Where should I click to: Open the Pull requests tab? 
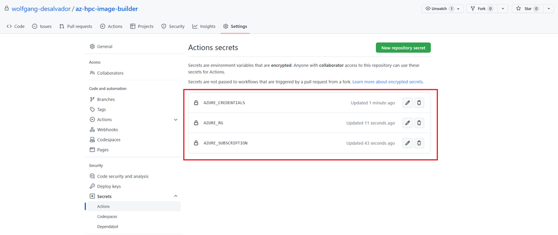click(x=76, y=26)
